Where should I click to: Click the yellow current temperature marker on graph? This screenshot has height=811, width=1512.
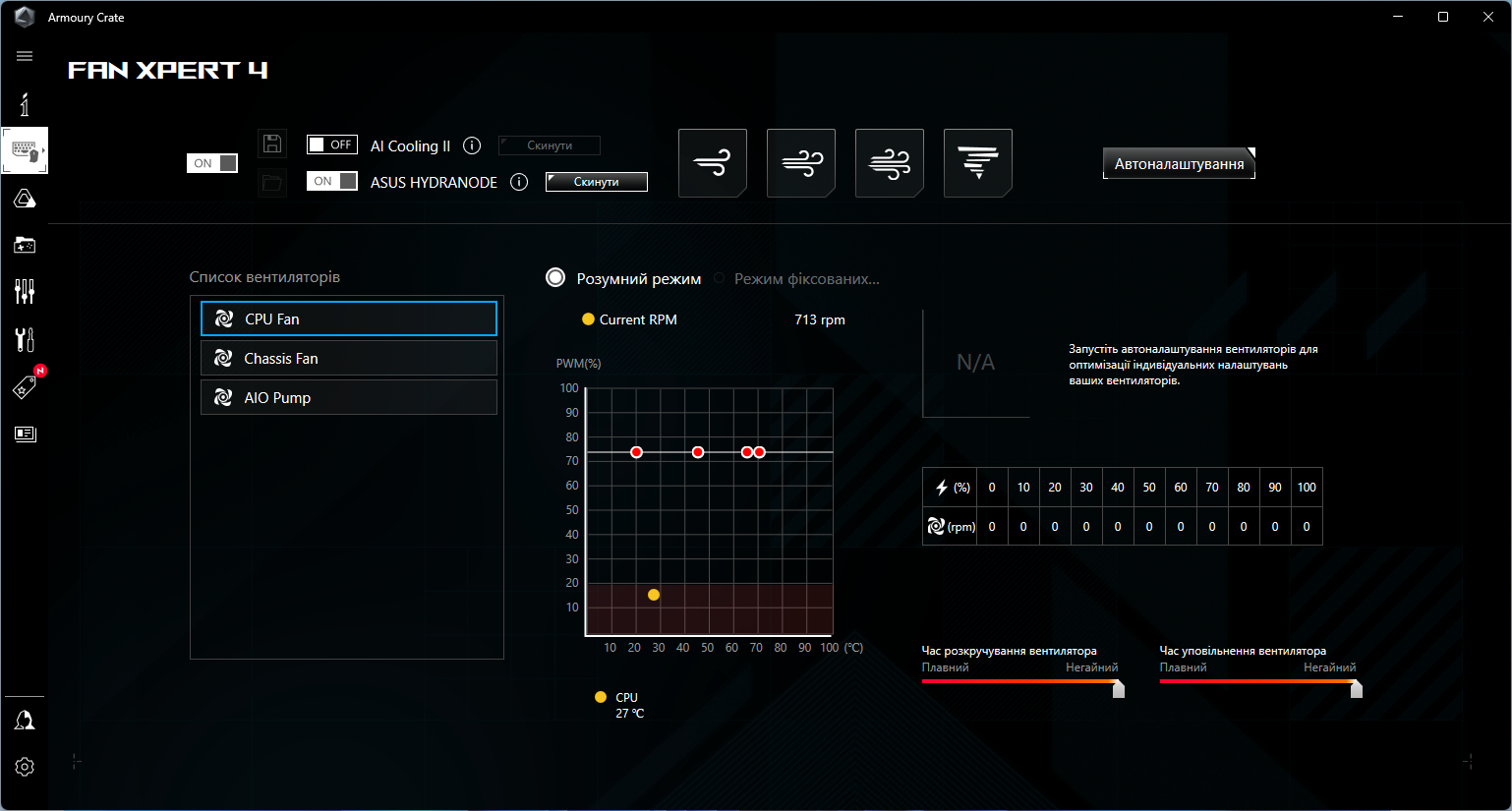[654, 595]
